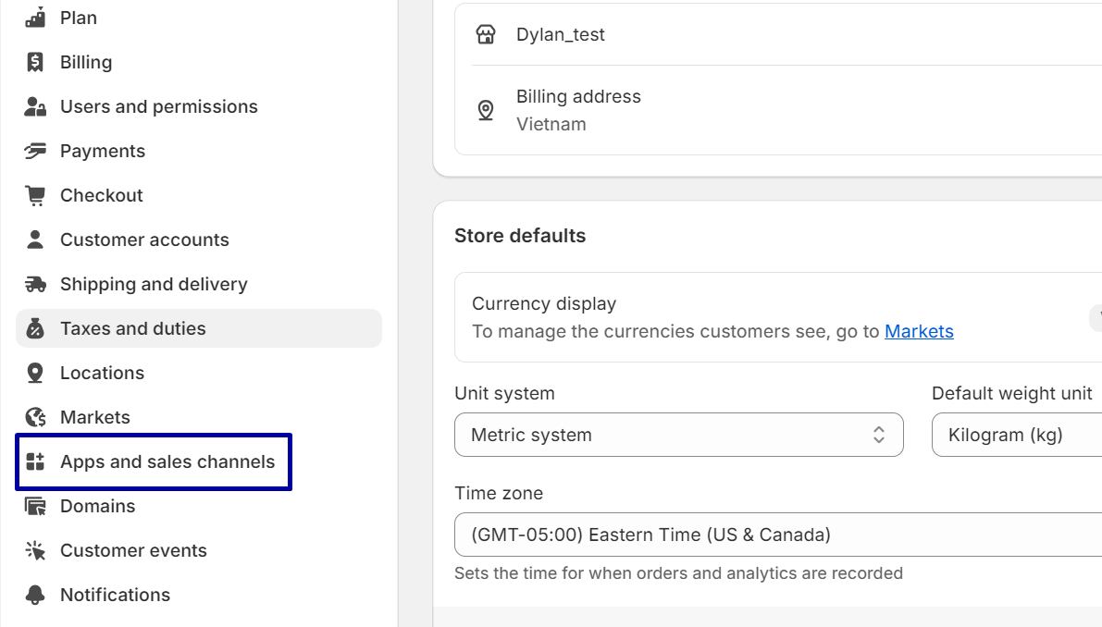Click the Locations pin icon
This screenshot has width=1102, height=627.
tap(35, 373)
